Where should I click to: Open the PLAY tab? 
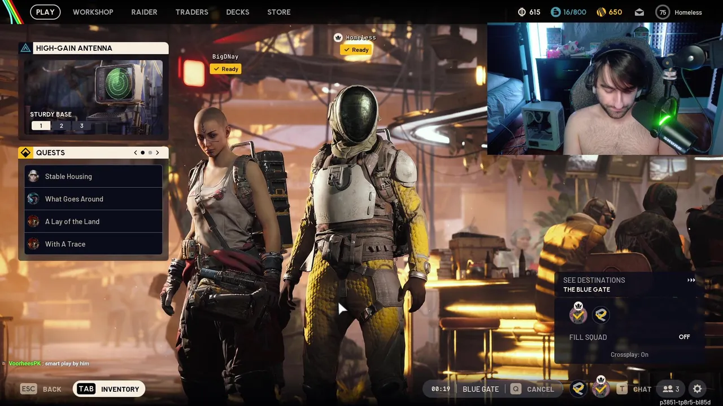click(x=45, y=12)
